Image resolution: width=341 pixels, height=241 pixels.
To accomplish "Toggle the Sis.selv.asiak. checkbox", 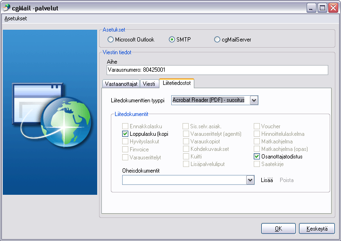I will (x=185, y=126).
